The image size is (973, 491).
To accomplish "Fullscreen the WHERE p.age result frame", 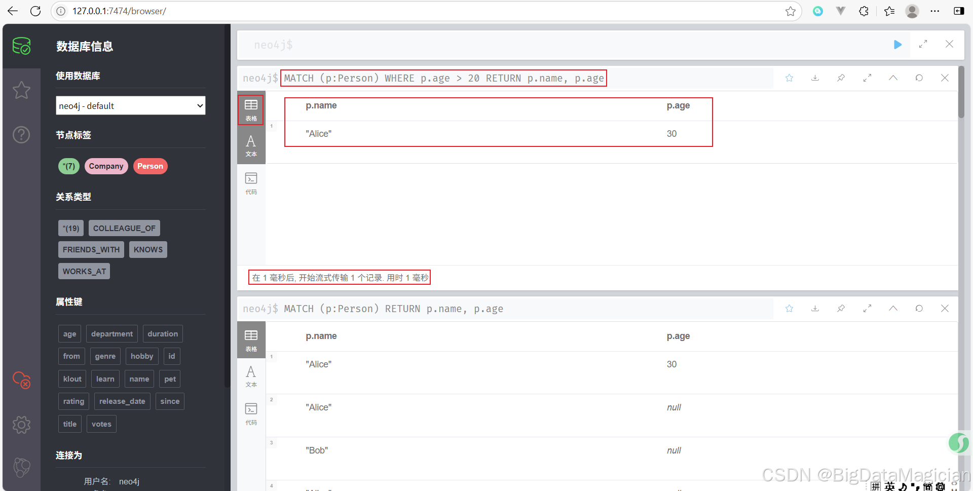I will [867, 78].
